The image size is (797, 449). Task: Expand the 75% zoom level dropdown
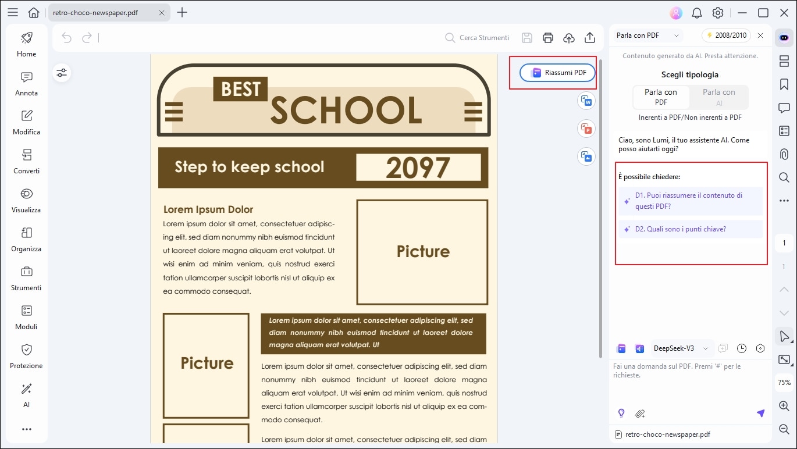pos(783,382)
